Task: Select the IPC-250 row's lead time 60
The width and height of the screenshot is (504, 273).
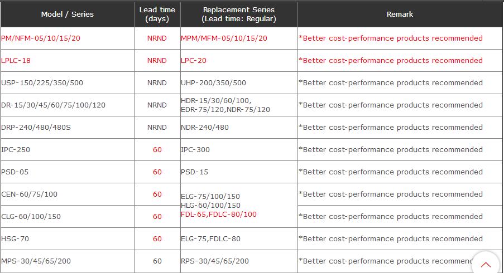Action: pyautogui.click(x=157, y=150)
